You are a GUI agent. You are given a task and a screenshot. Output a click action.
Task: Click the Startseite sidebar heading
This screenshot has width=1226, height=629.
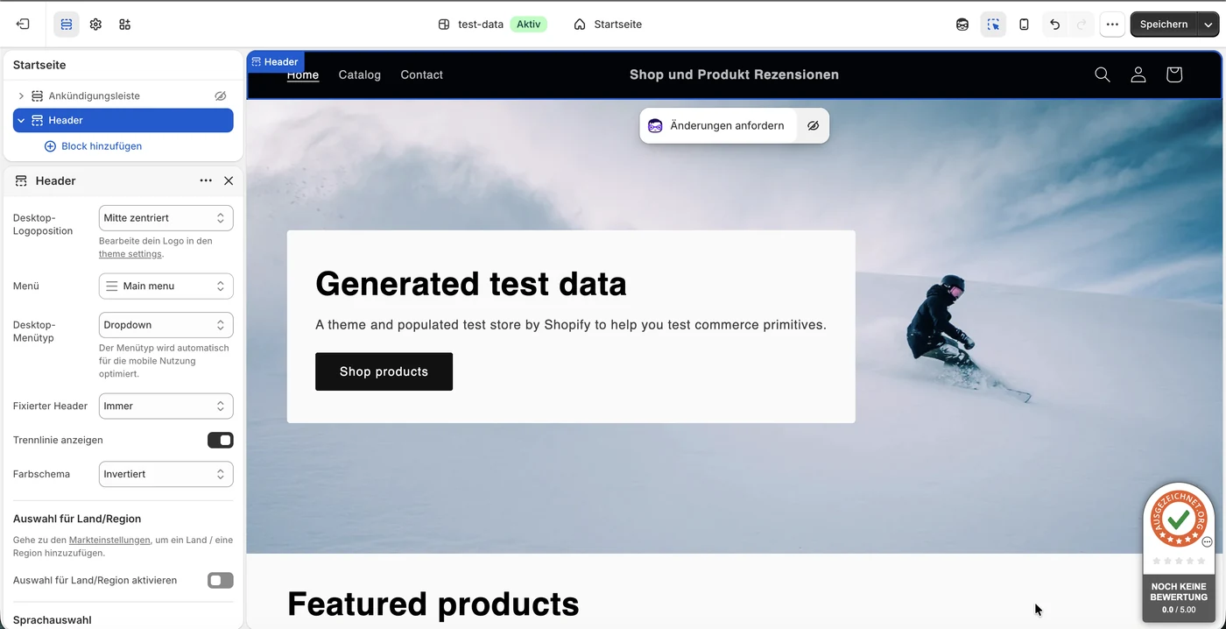[39, 65]
